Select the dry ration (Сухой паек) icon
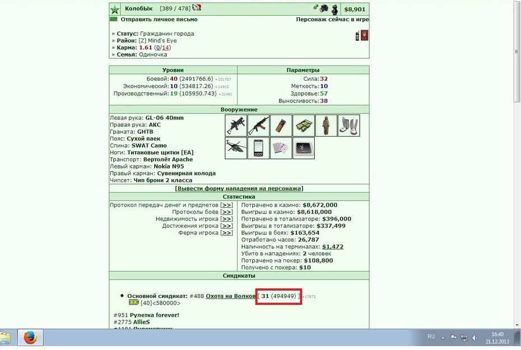 (304, 125)
